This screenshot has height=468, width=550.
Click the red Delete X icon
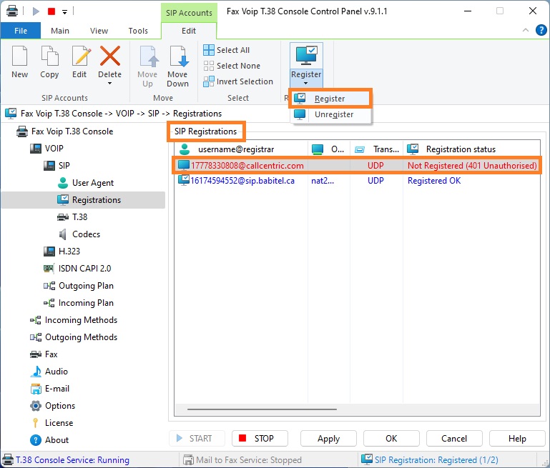coord(110,56)
